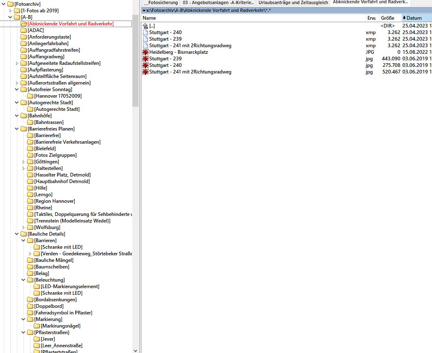
Task: Select Trennstein (Modelleinsatz Wedel) folder
Action: [72, 221]
